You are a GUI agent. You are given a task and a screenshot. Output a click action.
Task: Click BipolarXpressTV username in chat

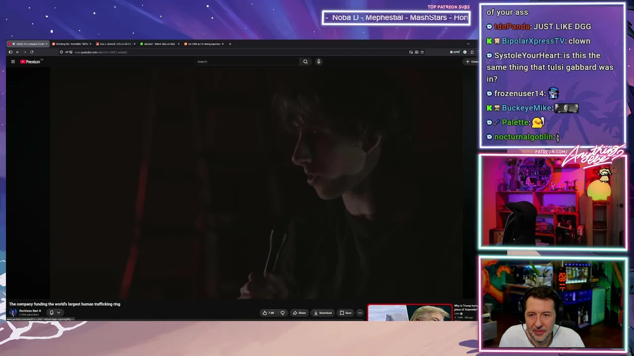(x=534, y=41)
